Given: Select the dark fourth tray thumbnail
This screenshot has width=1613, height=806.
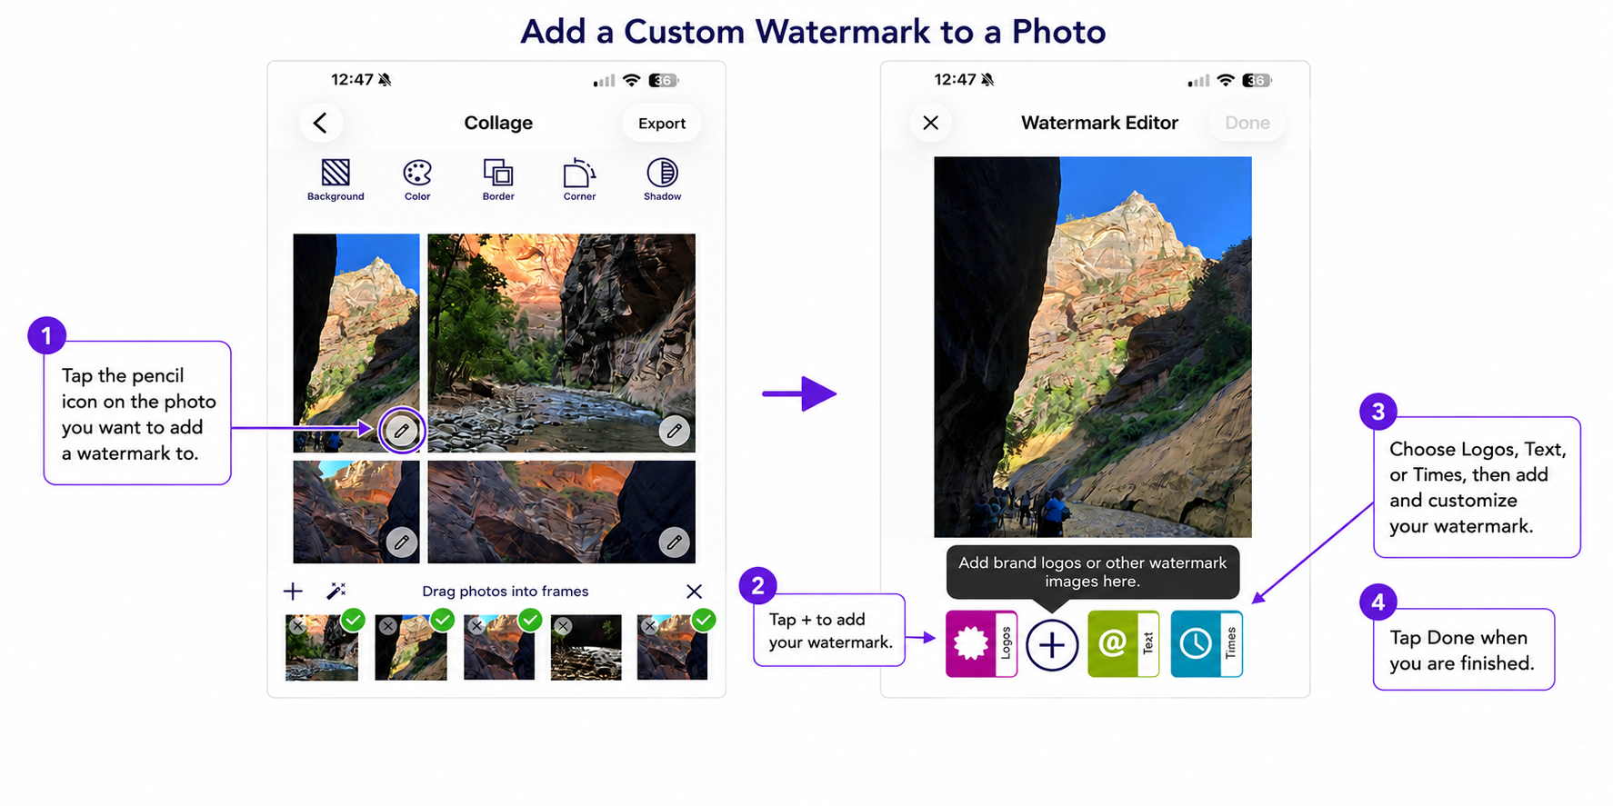Looking at the screenshot, I should coord(586,648).
